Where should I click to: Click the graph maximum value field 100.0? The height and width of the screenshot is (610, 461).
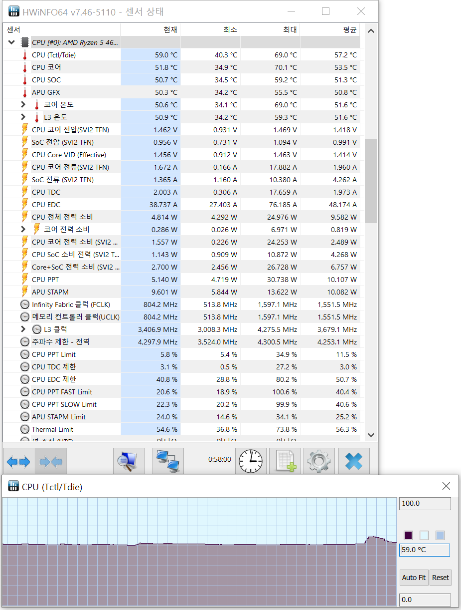425,503
